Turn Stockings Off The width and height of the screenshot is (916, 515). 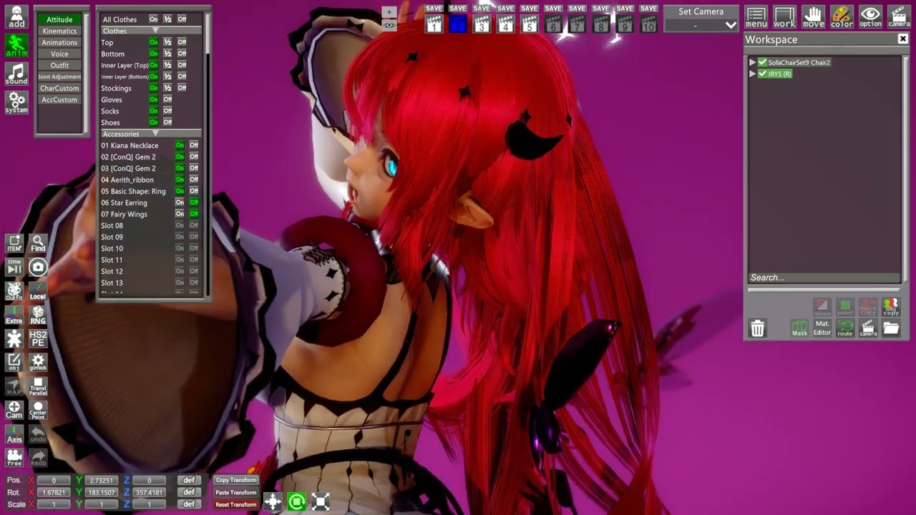click(182, 88)
